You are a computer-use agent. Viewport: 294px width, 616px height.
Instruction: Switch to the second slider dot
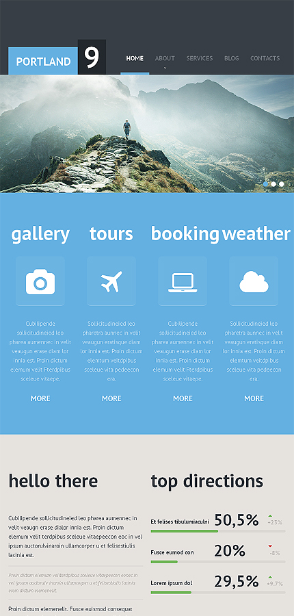273,184
